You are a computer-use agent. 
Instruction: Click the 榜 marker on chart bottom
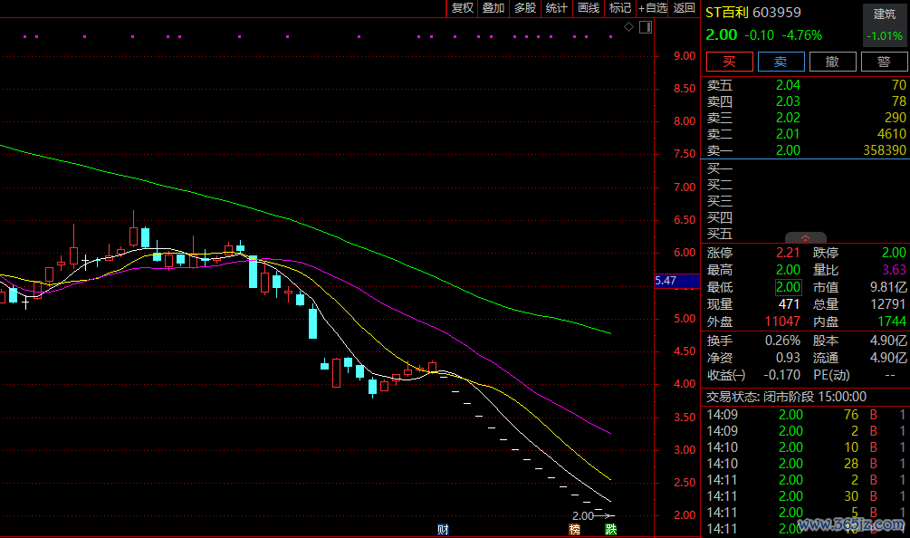574,529
